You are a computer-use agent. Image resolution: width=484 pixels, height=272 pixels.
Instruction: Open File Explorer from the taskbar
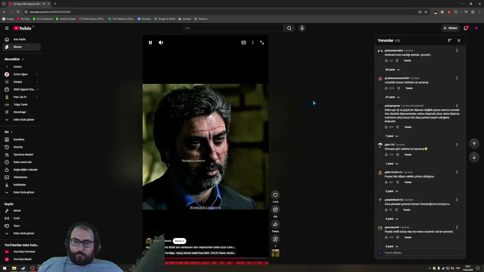click(14, 268)
